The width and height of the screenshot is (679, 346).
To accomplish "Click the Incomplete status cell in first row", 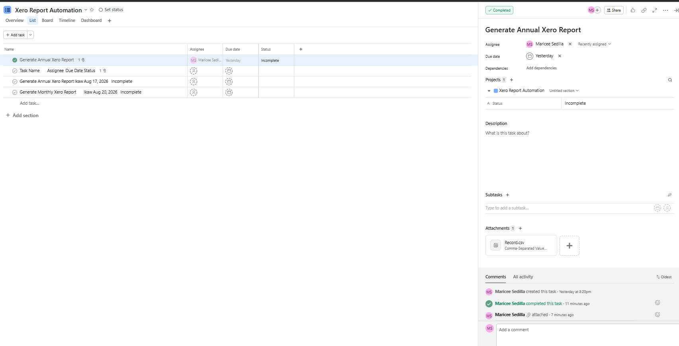I will tap(276, 60).
